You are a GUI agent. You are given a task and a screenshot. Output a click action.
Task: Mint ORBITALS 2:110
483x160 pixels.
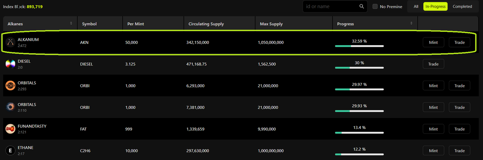point(433,107)
